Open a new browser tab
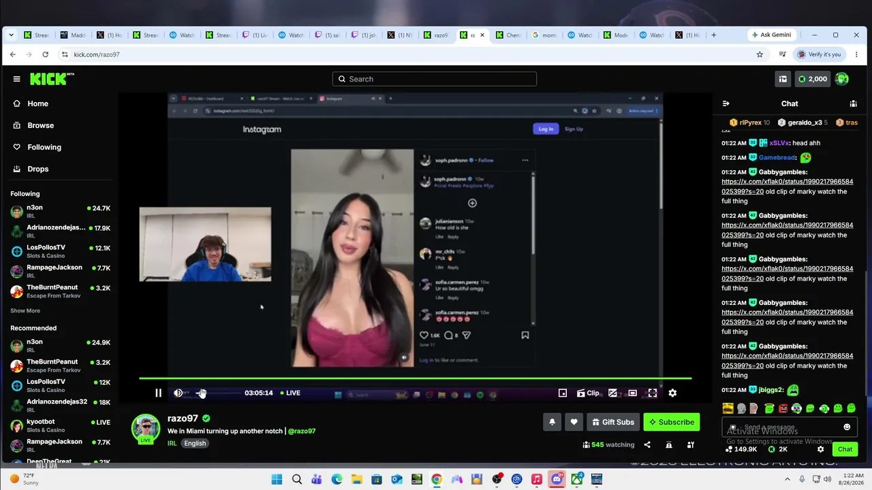Screen dimensions: 872x490 pyautogui.click(x=713, y=35)
